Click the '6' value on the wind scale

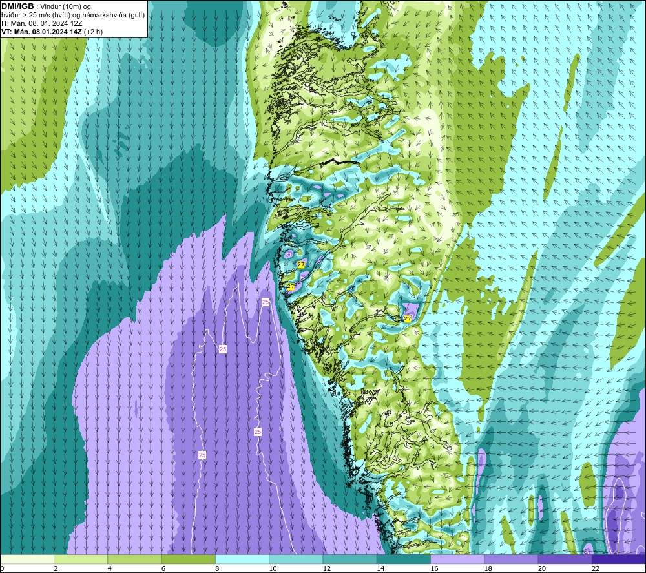(163, 569)
